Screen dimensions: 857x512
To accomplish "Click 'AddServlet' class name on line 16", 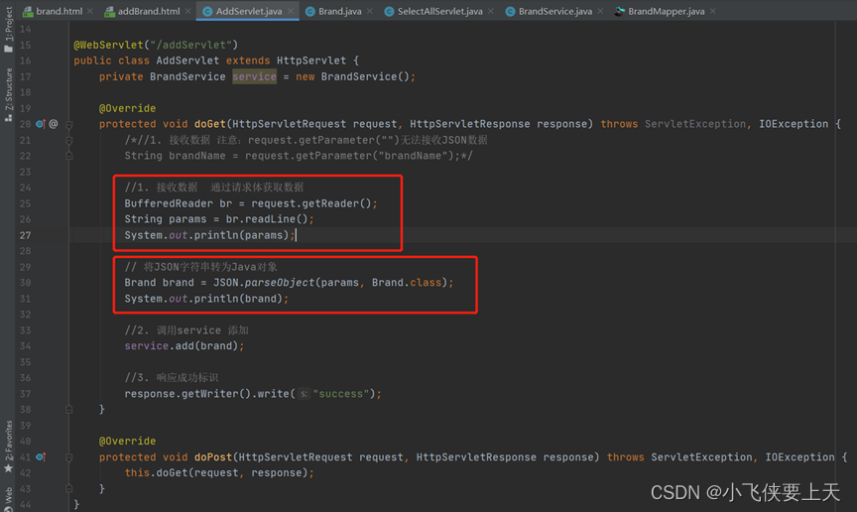I will [187, 61].
